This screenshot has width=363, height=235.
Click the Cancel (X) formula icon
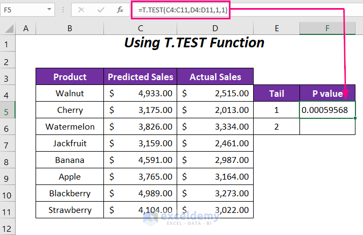(81, 10)
